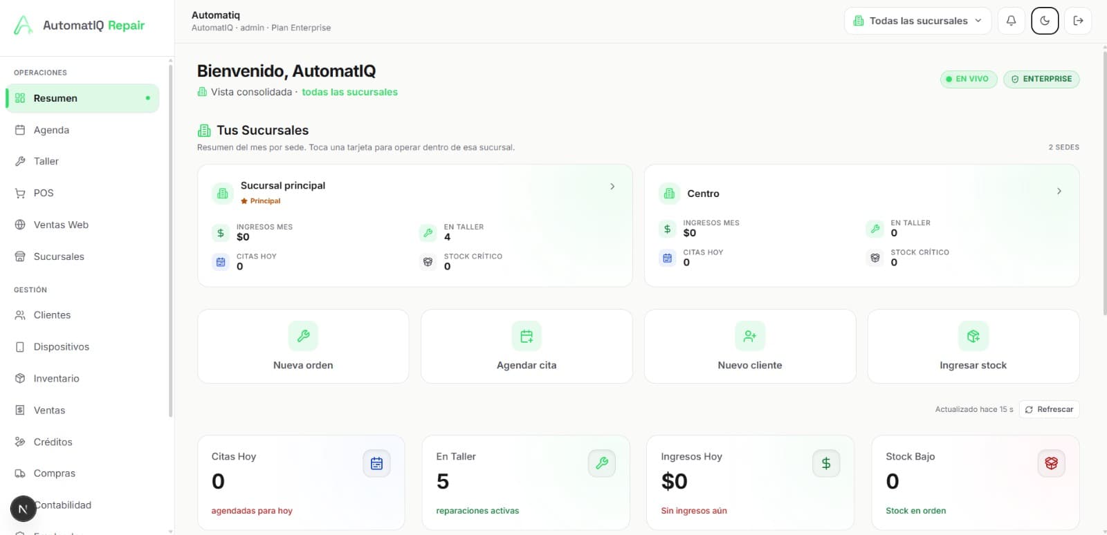
Task: Open Ventas under Gestión
Action: pyautogui.click(x=82, y=411)
